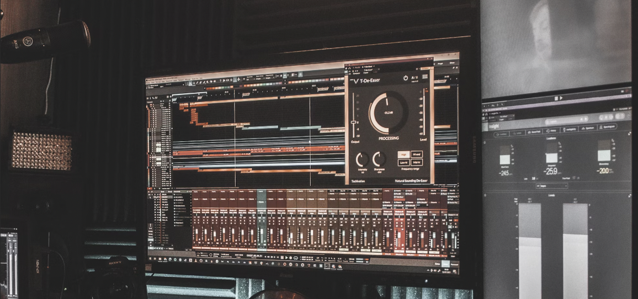Click Play in the DAW transport
Image resolution: width=638 pixels, height=299 pixels.
point(286,258)
